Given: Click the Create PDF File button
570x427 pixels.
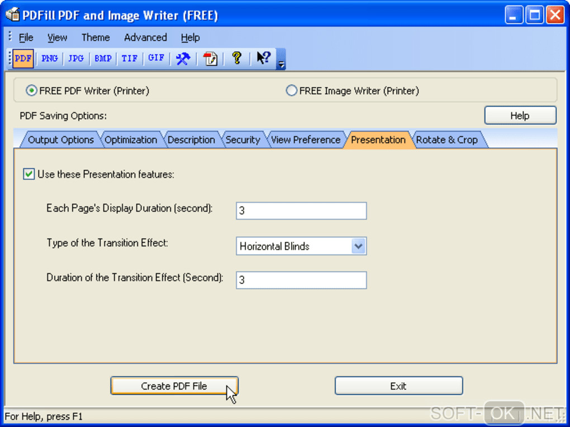Looking at the screenshot, I should [x=174, y=386].
